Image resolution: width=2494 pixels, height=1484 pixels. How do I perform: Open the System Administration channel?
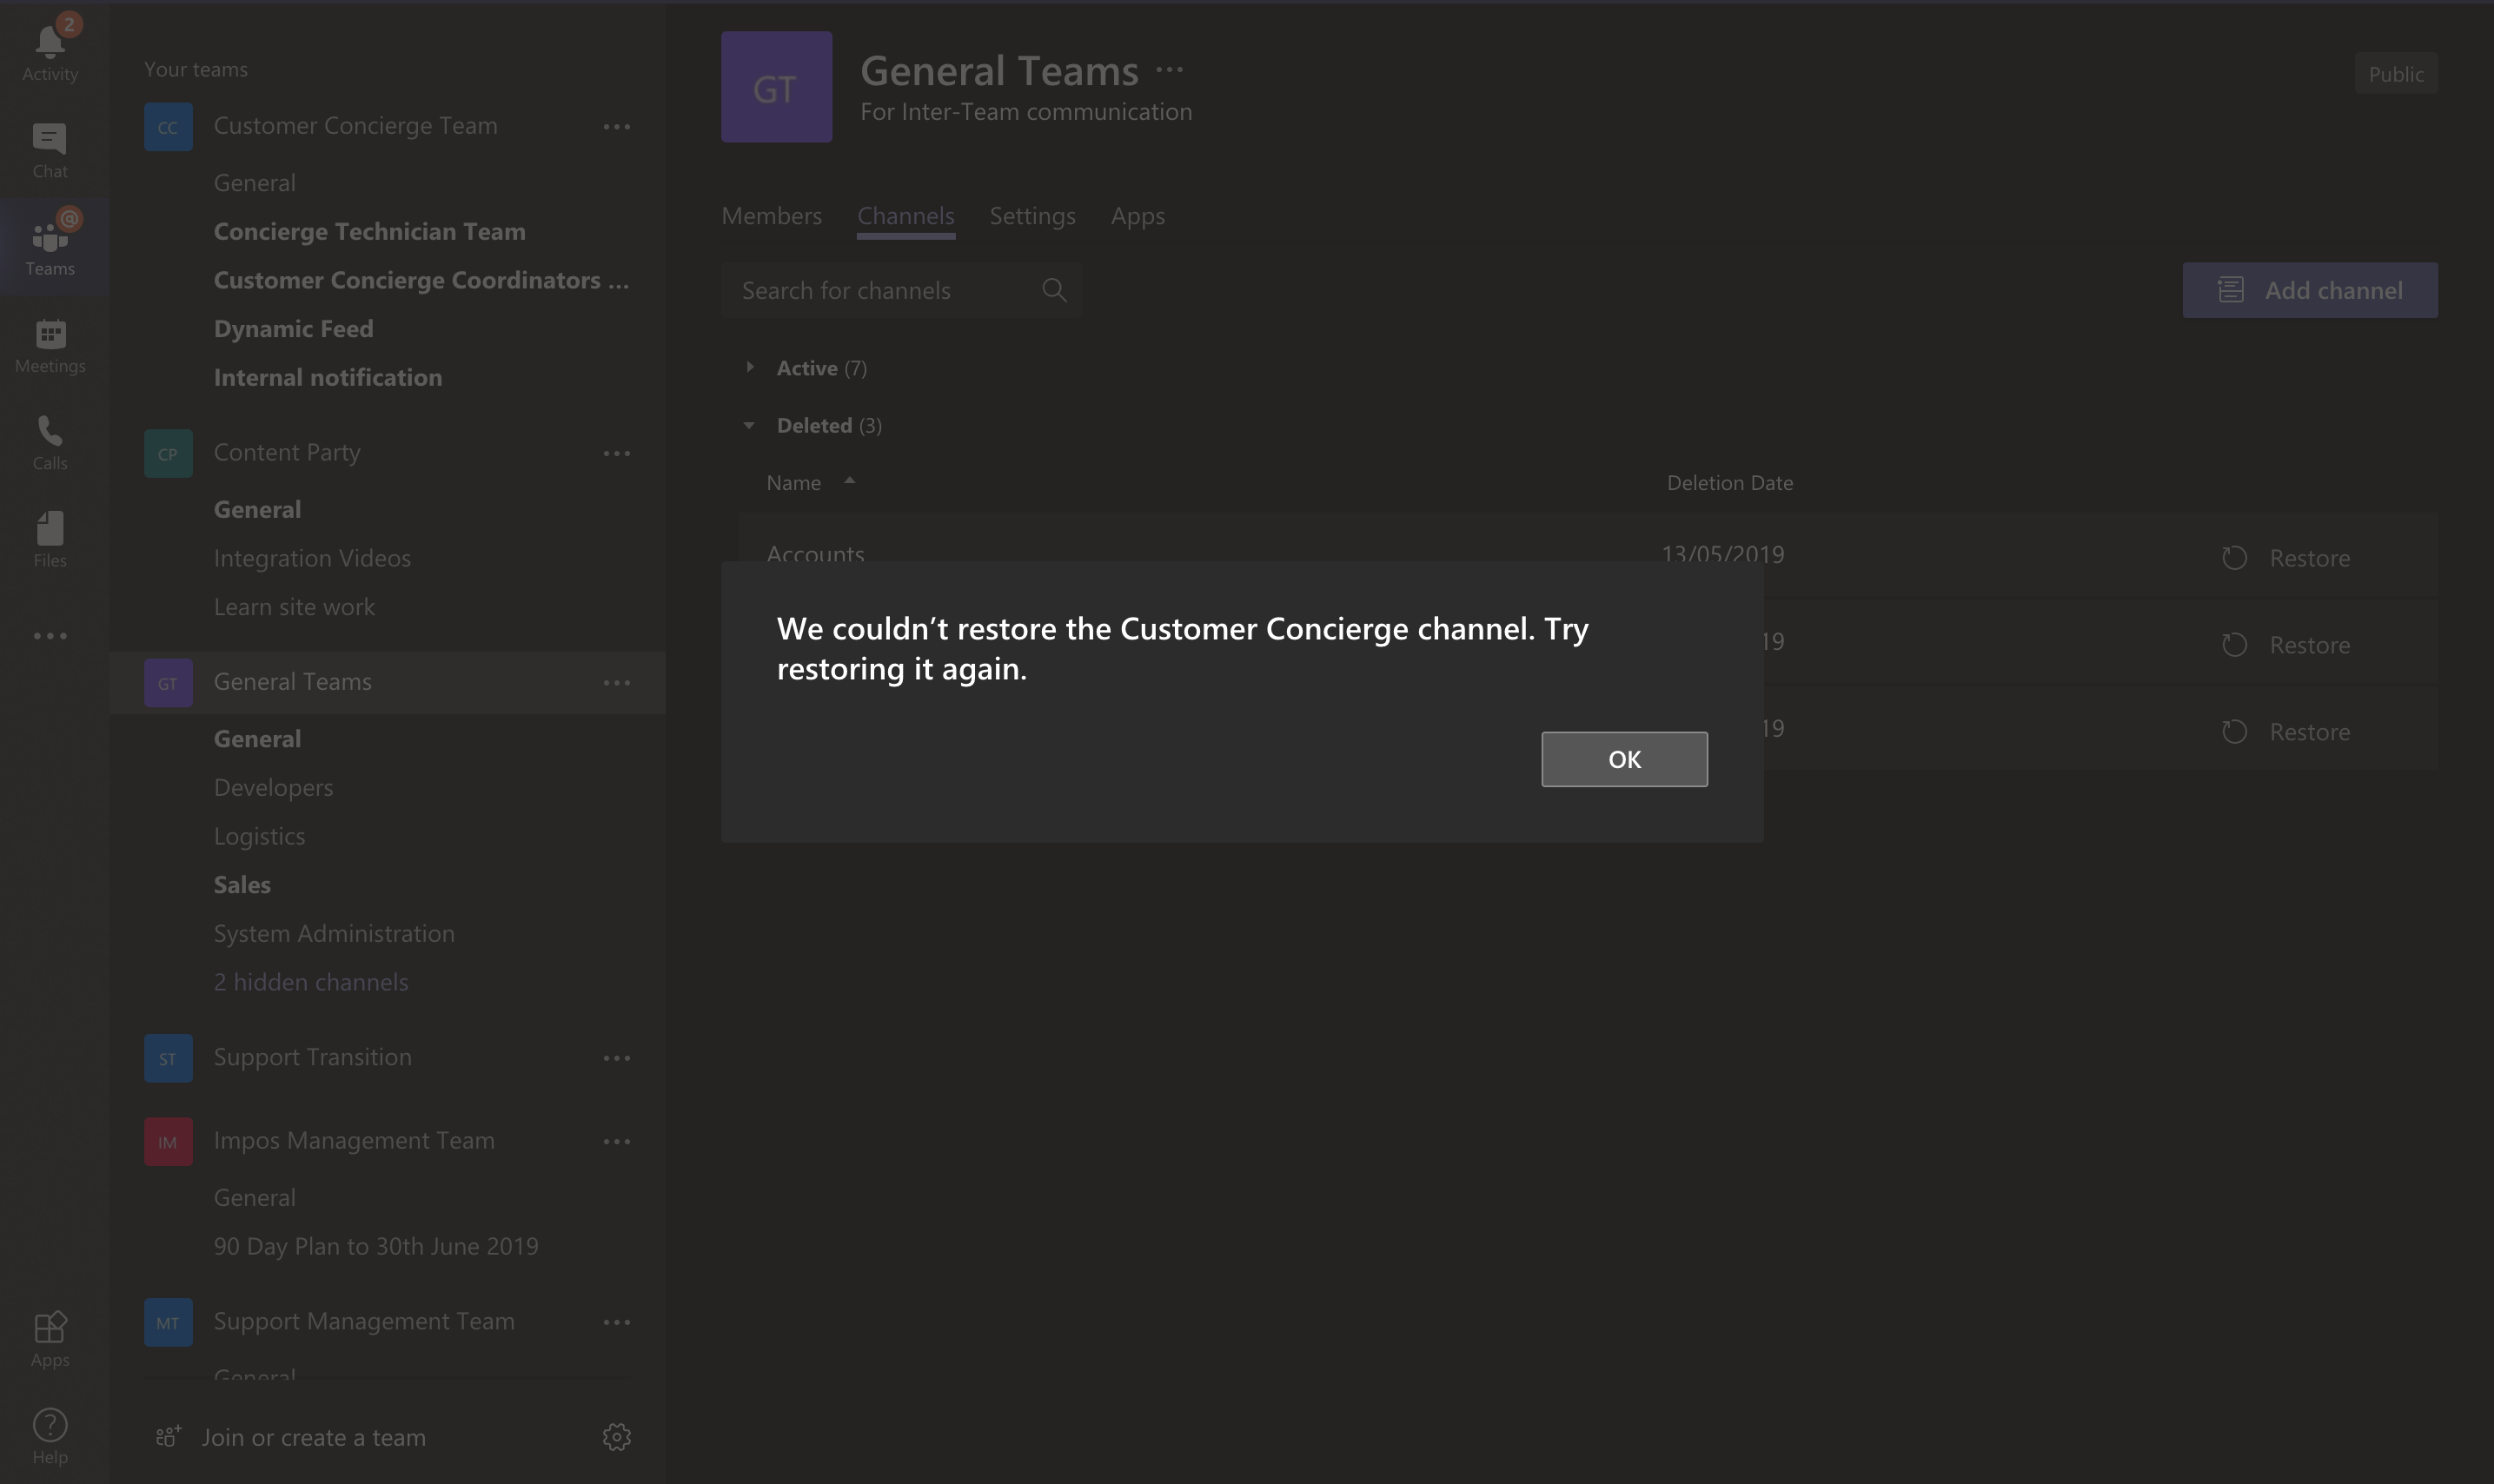coord(334,933)
